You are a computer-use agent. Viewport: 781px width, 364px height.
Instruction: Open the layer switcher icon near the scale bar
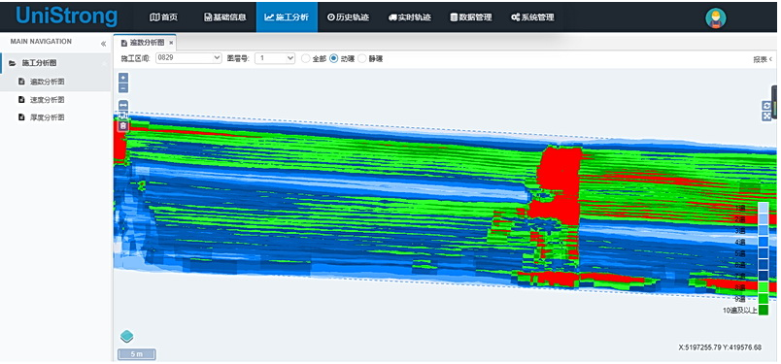(126, 337)
